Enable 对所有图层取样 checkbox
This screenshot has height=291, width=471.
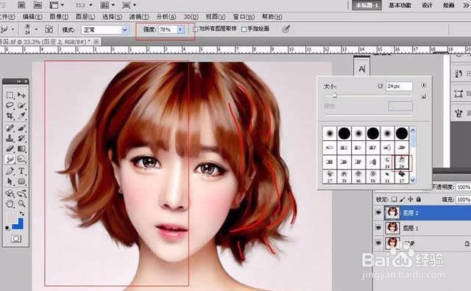196,29
